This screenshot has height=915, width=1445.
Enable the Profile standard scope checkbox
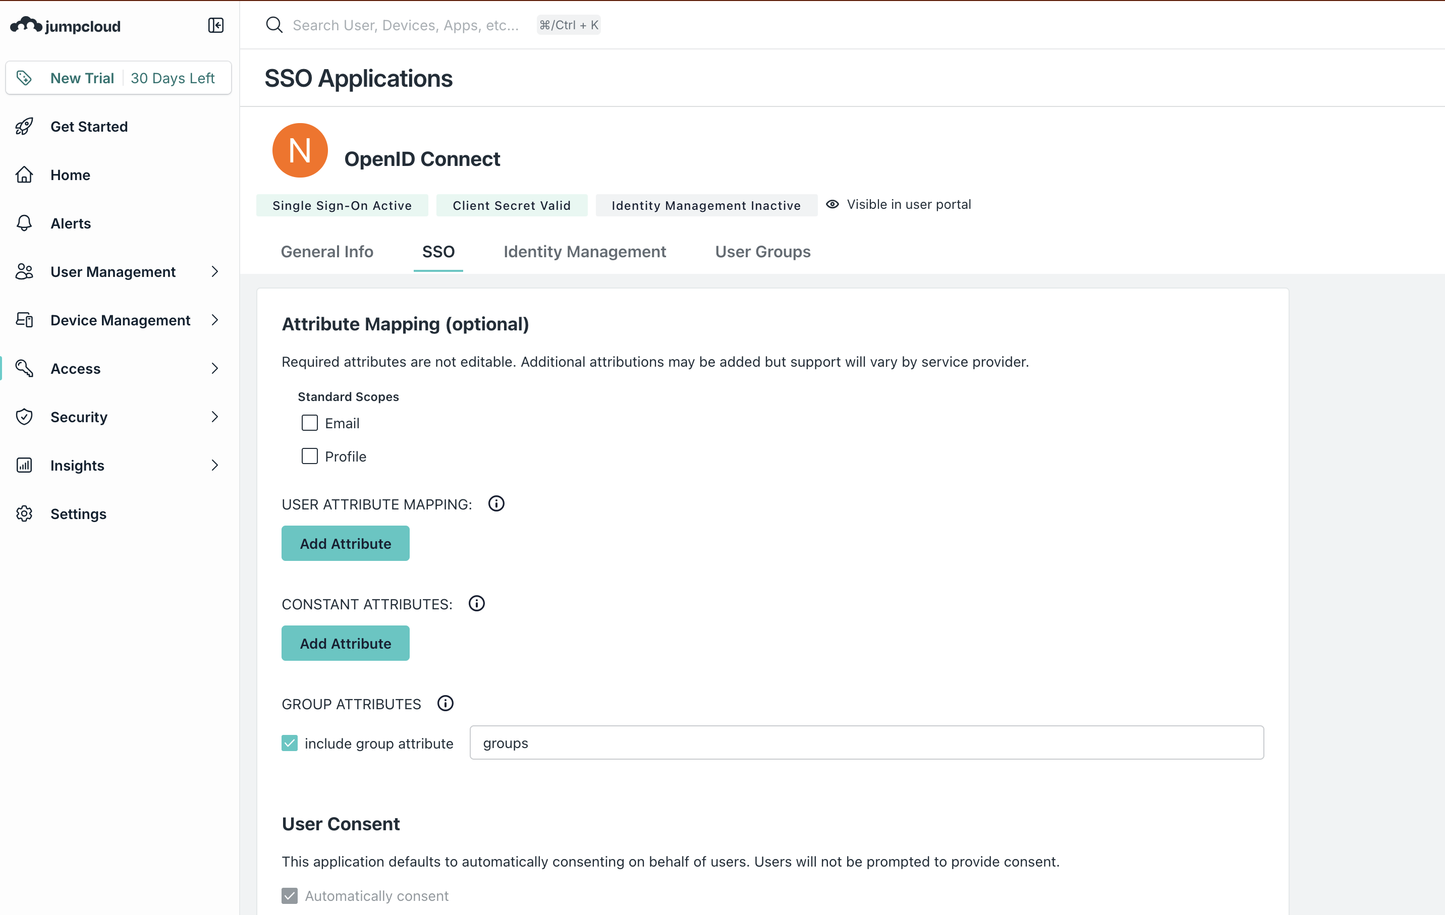coord(310,456)
